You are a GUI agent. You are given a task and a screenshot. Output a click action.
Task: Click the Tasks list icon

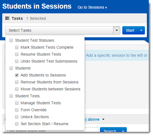[7, 18]
